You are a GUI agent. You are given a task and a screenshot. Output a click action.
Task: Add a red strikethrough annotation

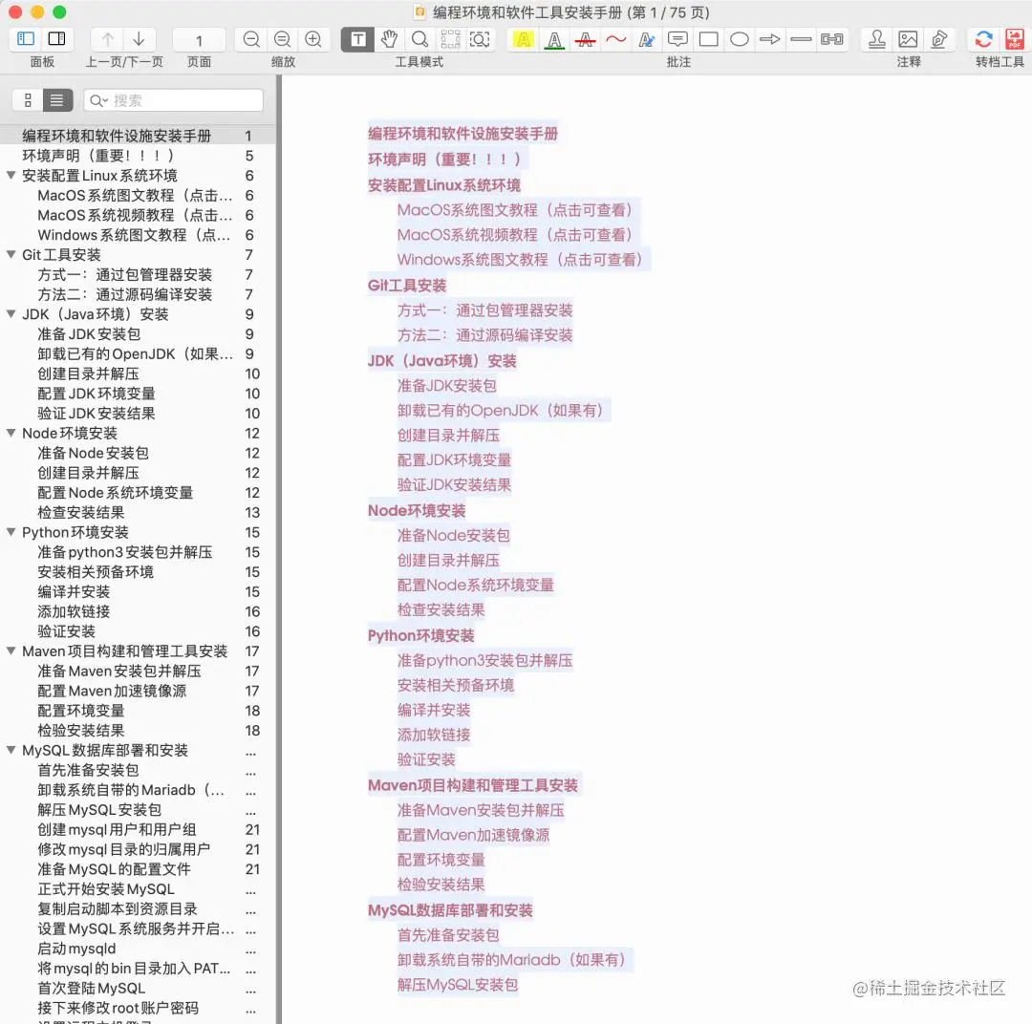(585, 39)
